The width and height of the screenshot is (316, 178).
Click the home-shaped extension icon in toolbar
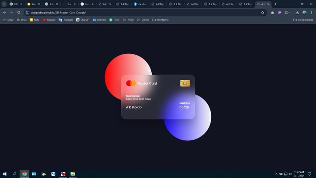pos(273,13)
